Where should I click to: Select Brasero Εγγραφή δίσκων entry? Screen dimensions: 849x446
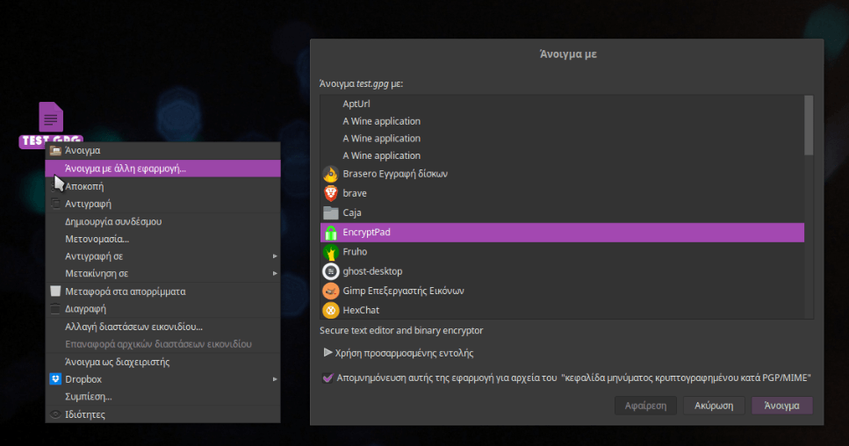point(562,174)
